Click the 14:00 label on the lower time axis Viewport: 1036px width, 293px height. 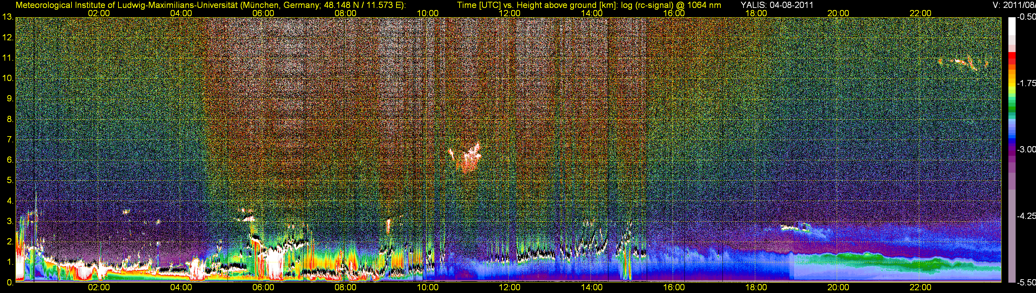(592, 287)
